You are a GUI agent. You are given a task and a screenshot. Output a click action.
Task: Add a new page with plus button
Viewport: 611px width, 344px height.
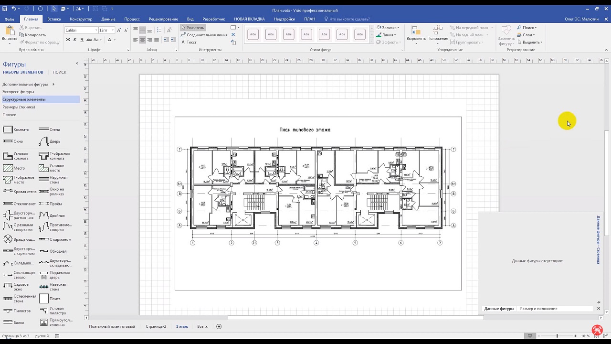pyautogui.click(x=219, y=326)
